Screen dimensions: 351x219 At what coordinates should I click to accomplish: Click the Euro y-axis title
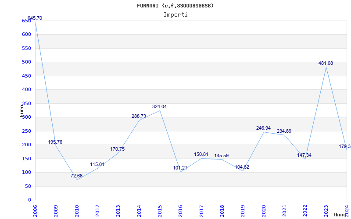(21, 111)
